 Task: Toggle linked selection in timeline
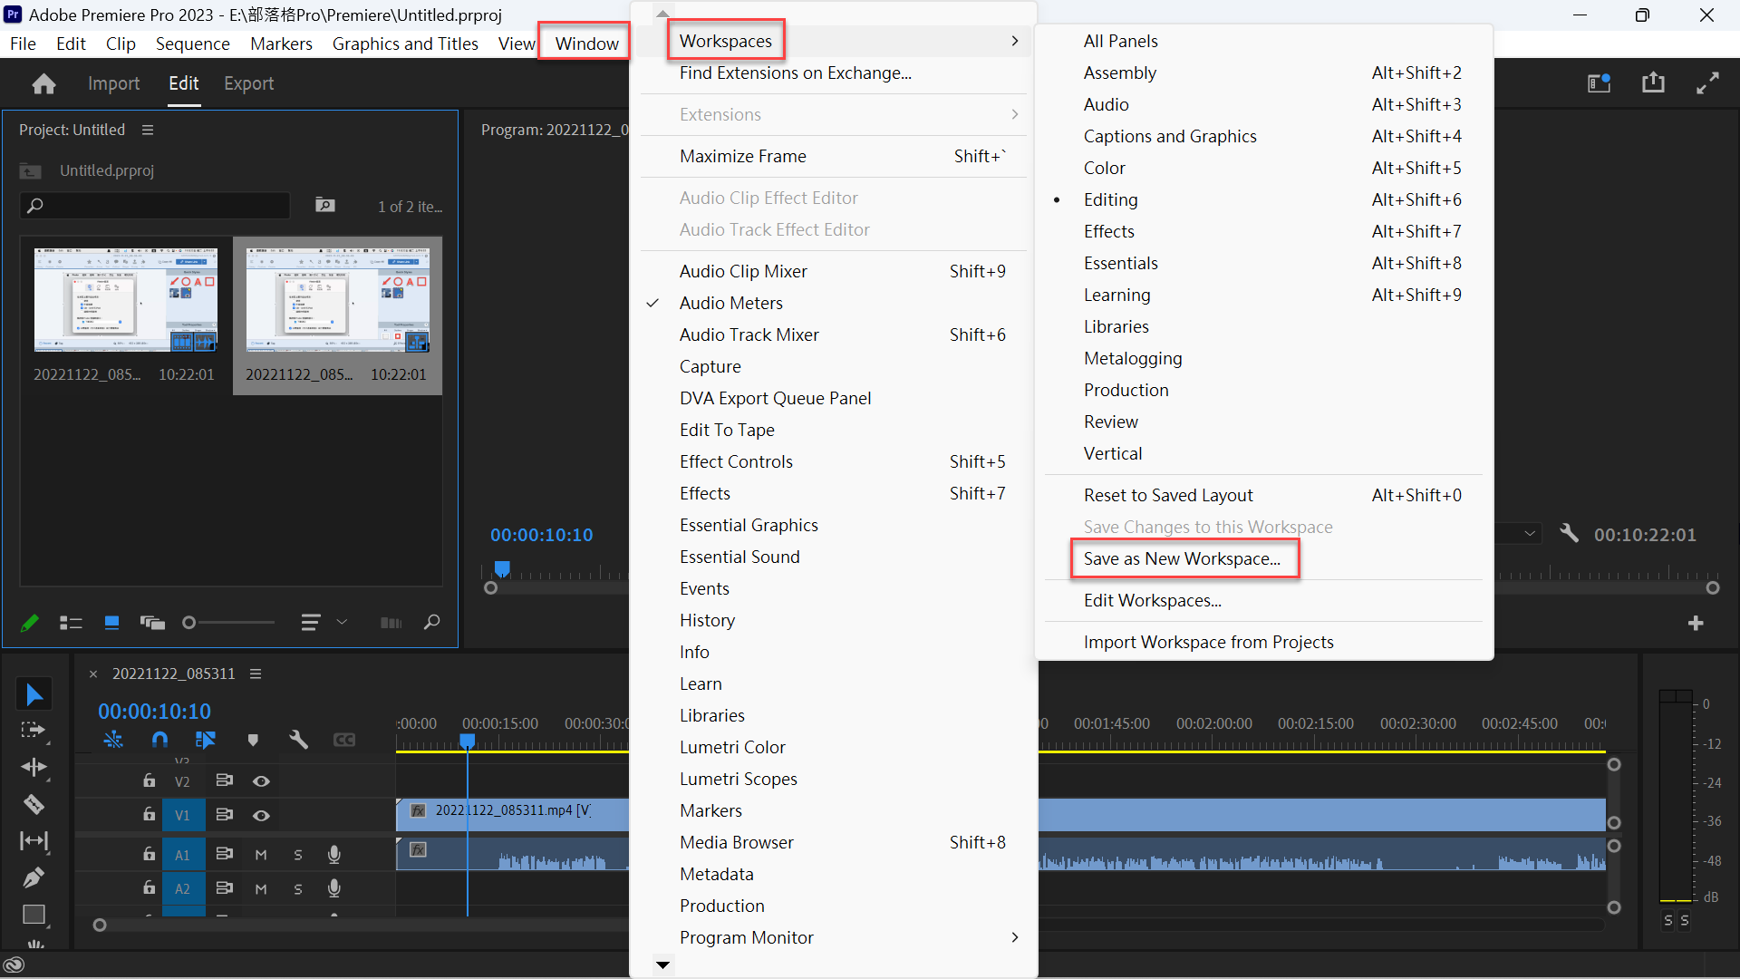[x=206, y=740]
